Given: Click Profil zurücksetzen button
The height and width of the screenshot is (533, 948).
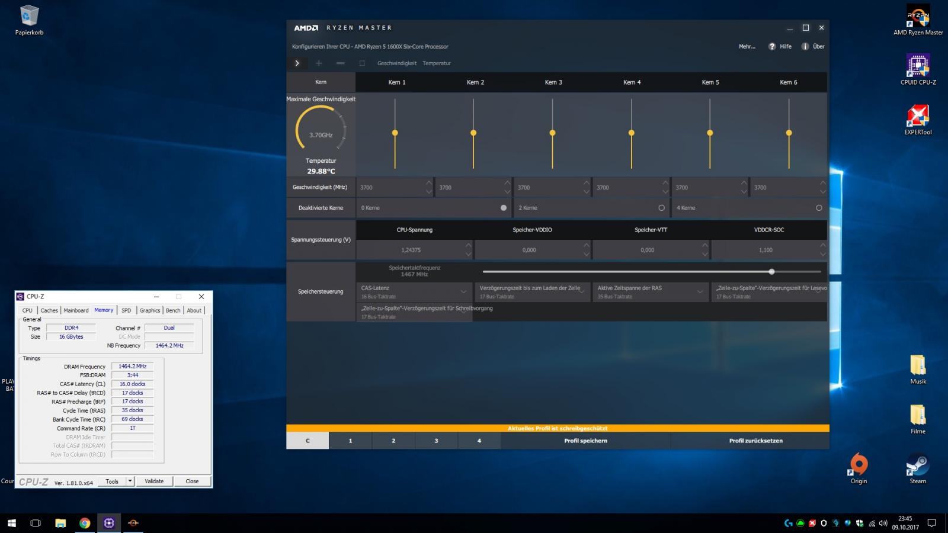Looking at the screenshot, I should 755,441.
